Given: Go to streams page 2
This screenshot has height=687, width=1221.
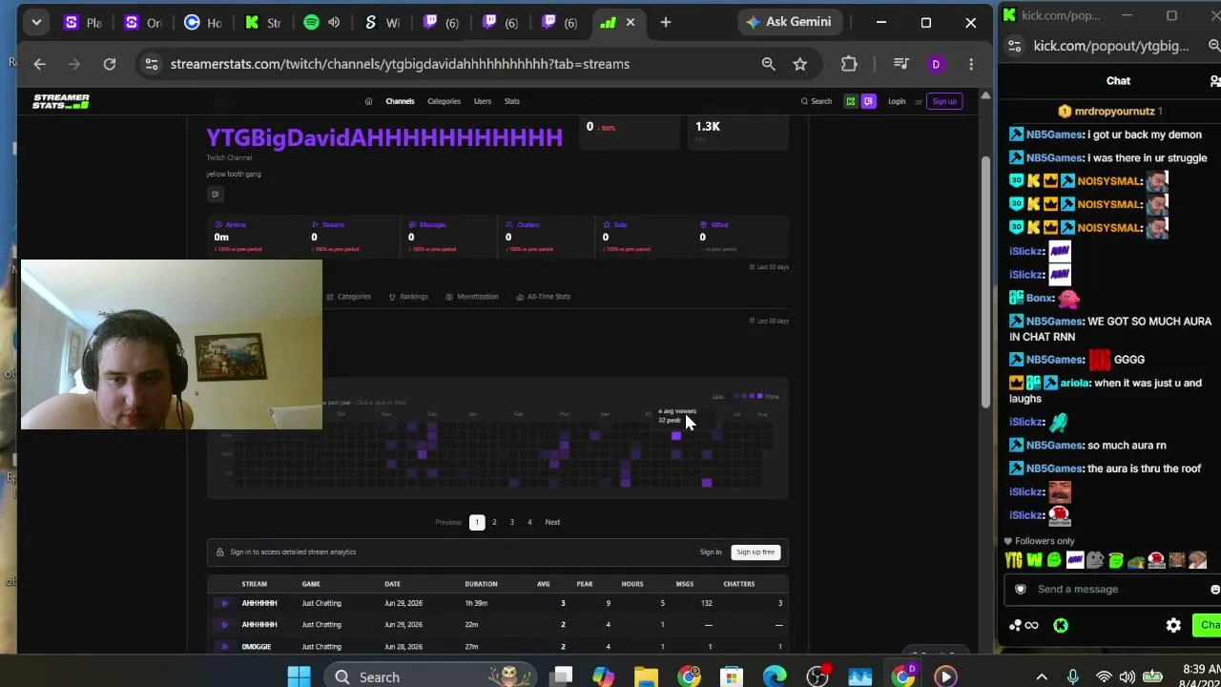Looking at the screenshot, I should [x=494, y=522].
